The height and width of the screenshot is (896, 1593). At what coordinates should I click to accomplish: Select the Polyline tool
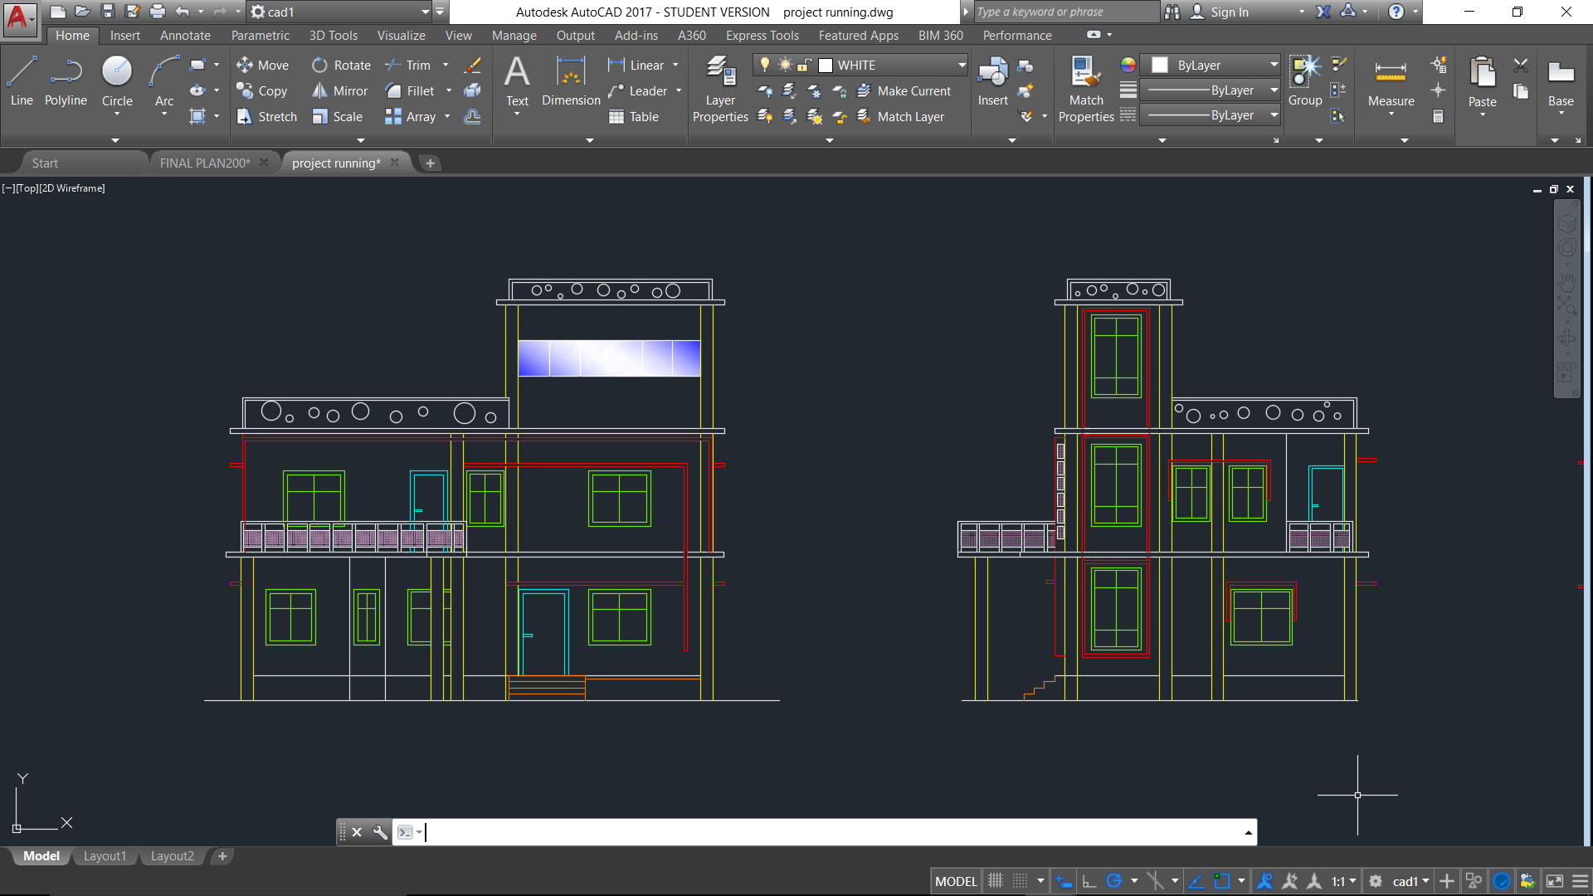tap(66, 81)
